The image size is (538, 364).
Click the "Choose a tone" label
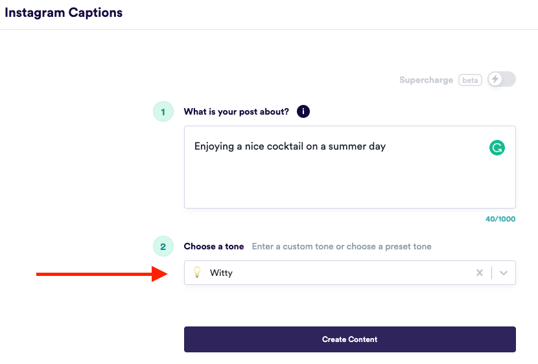214,246
